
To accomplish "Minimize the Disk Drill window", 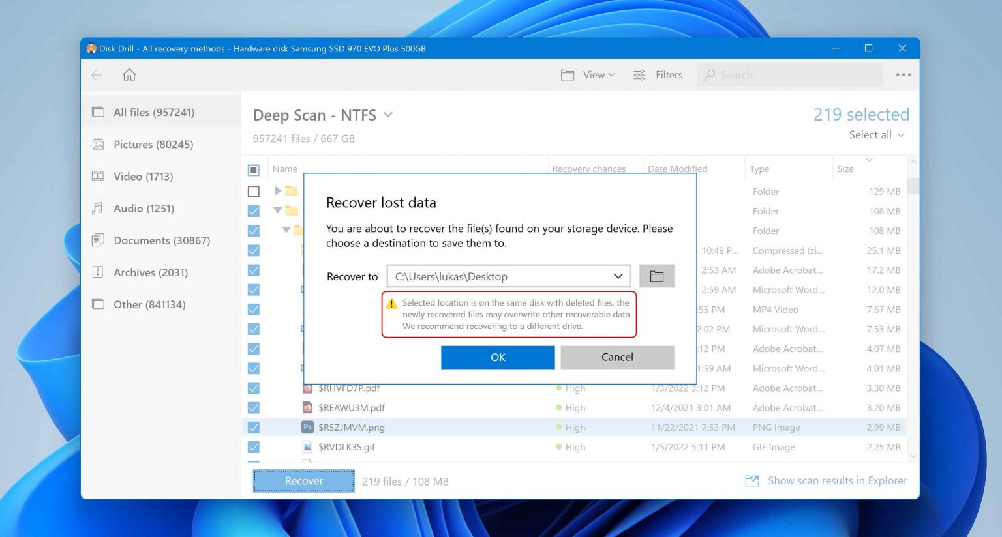I will [836, 48].
